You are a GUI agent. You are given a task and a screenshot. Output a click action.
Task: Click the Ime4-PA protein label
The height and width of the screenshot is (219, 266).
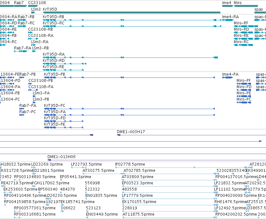point(230,74)
